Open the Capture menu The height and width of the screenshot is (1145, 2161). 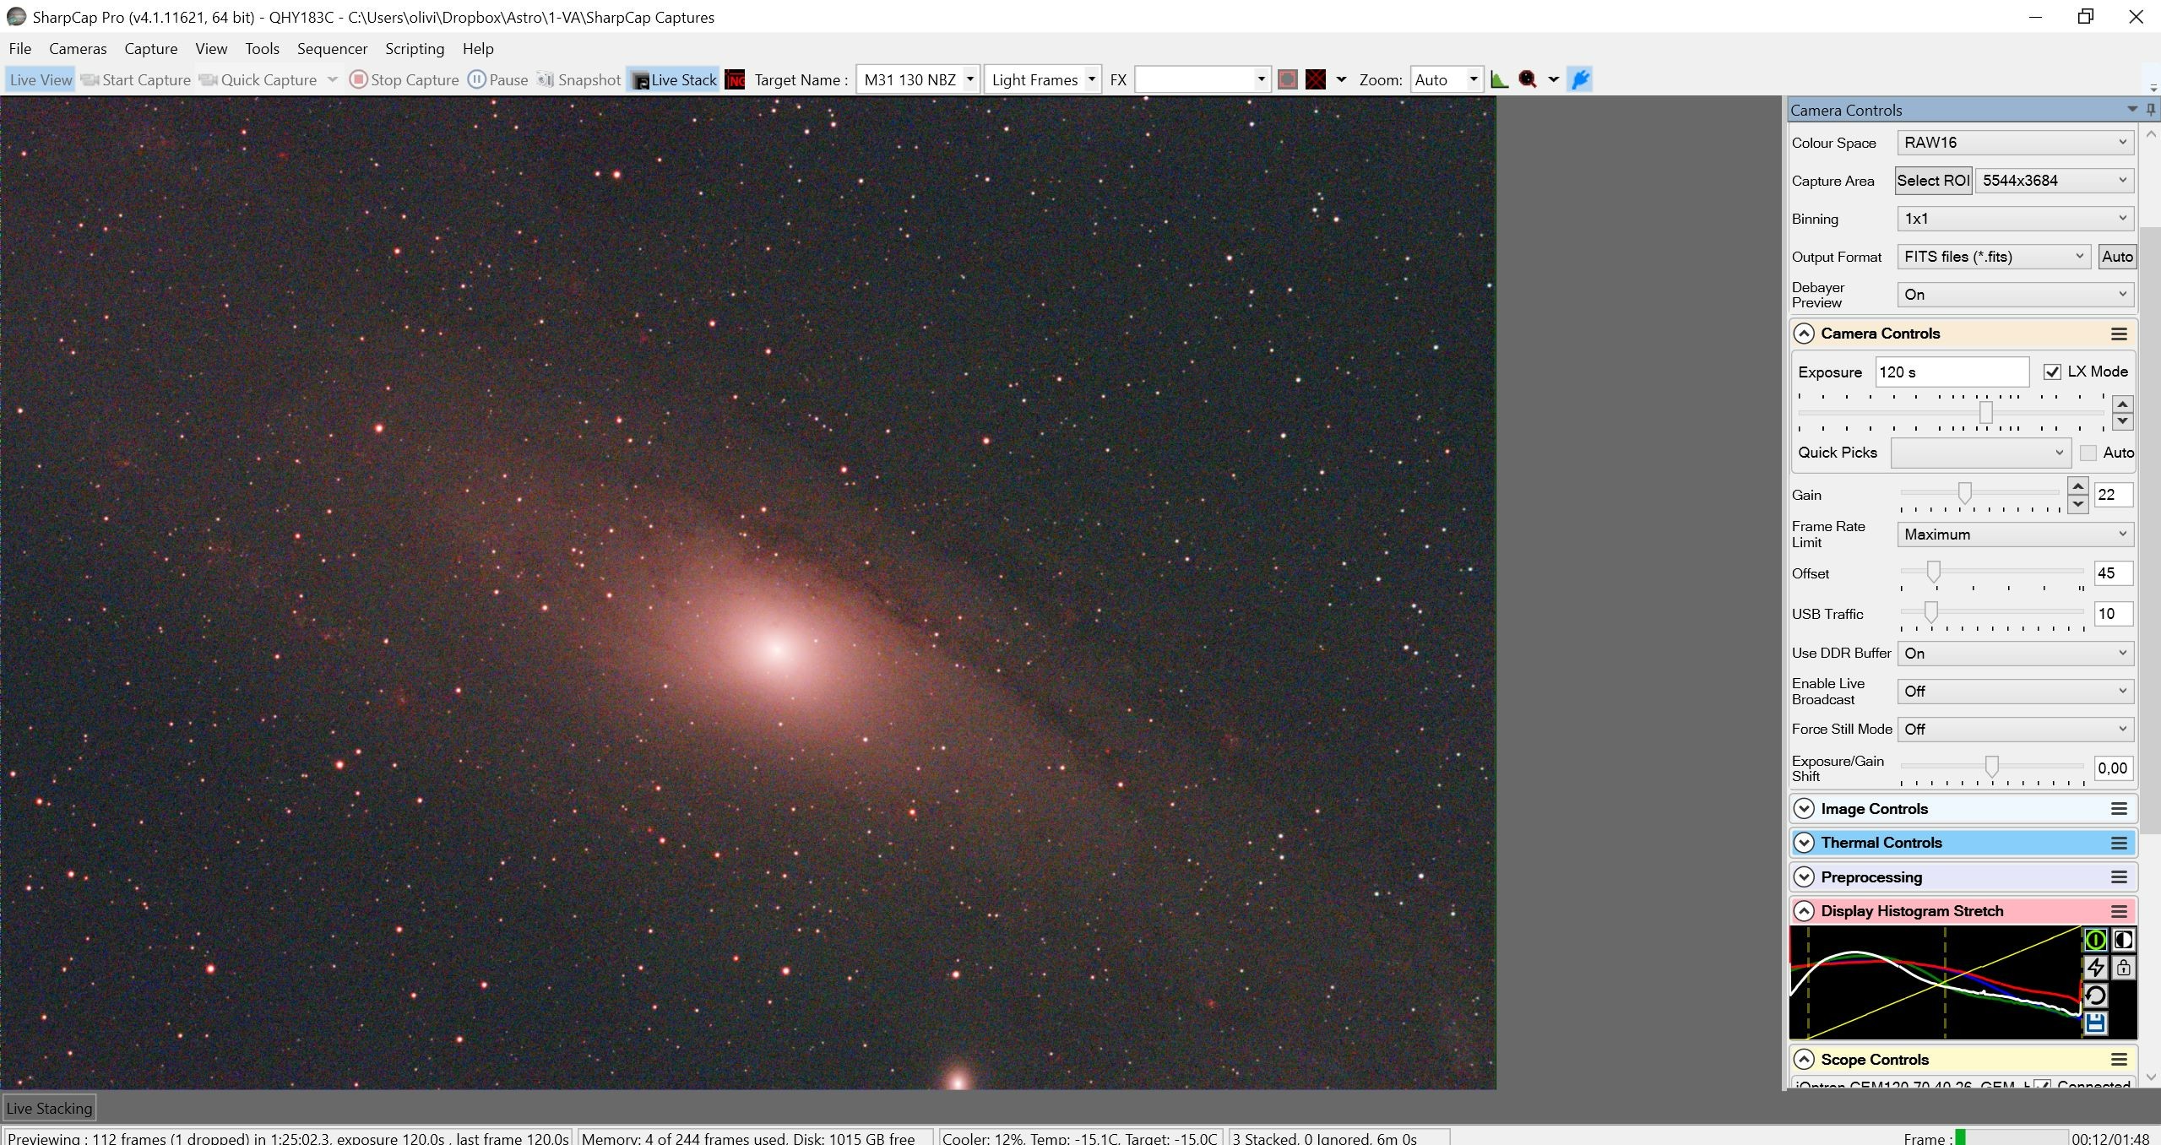tap(151, 48)
